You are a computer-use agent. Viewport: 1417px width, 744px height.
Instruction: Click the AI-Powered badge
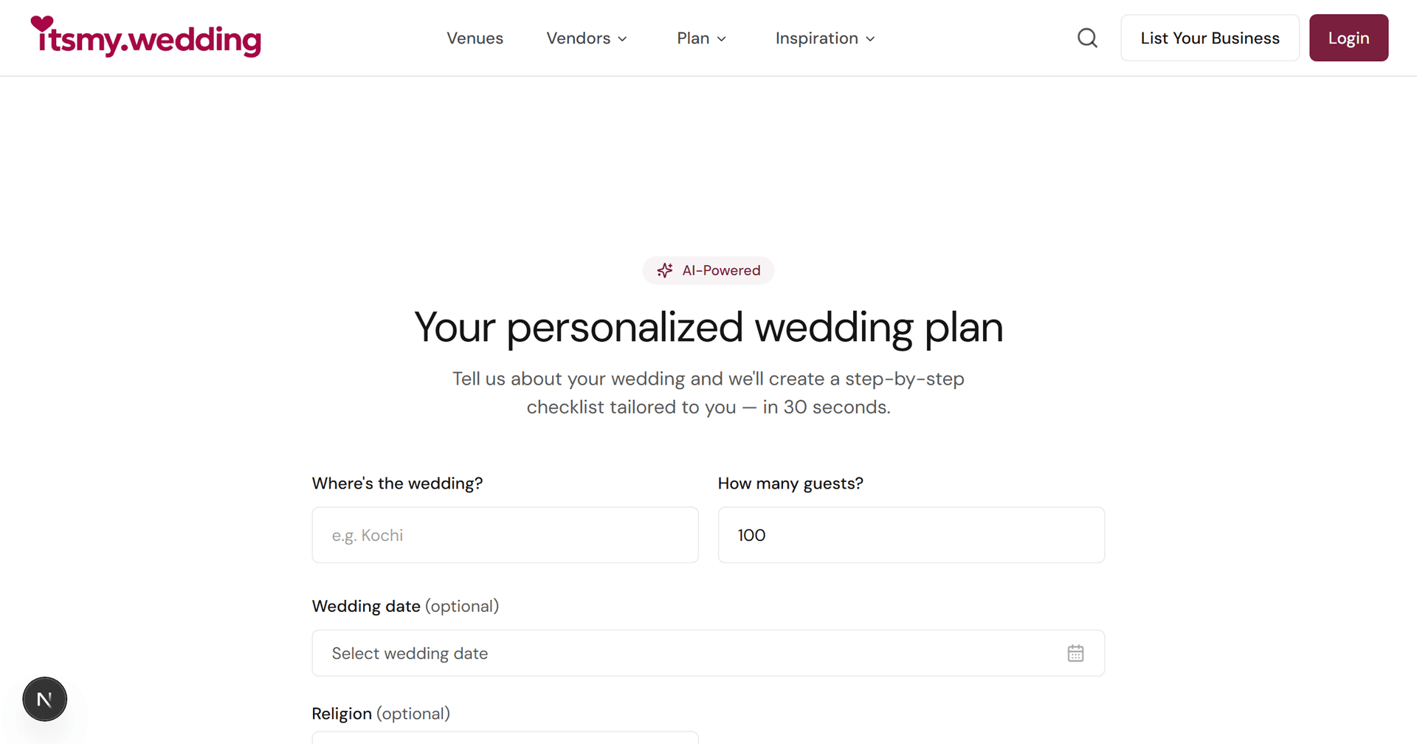coord(708,270)
